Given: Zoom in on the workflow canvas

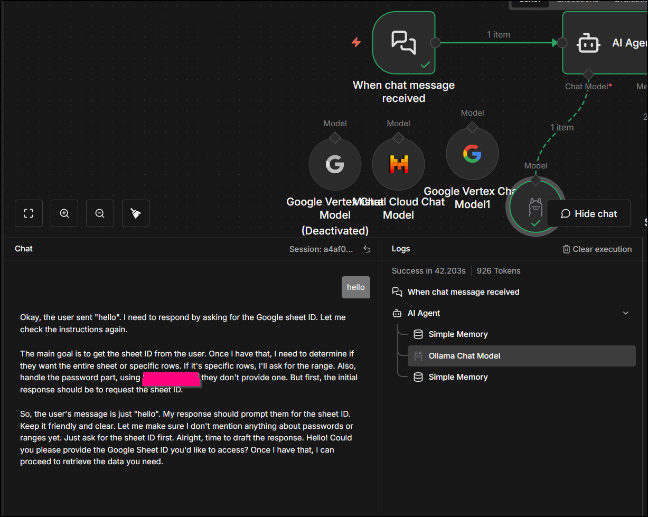Looking at the screenshot, I should coord(64,213).
